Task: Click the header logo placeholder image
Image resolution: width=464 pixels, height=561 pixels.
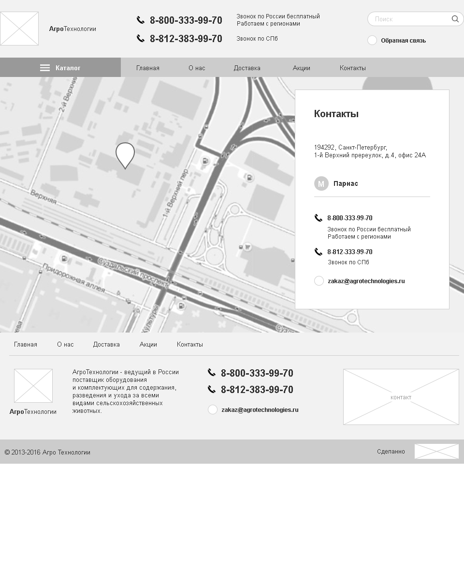Action: point(19,29)
